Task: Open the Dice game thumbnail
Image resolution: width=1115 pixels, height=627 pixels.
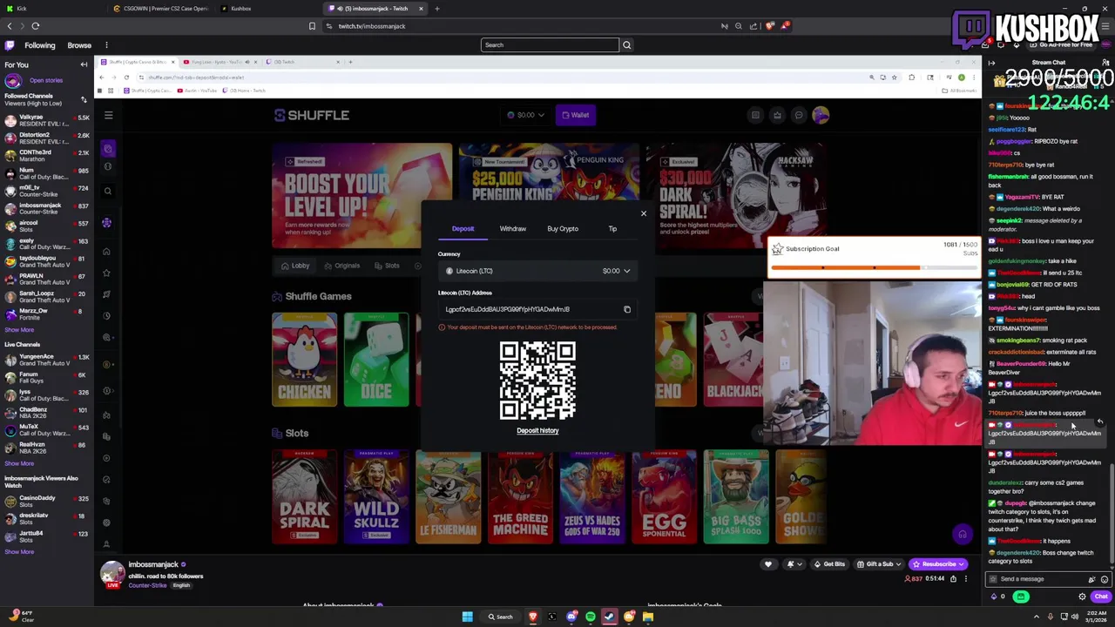Action: click(376, 360)
